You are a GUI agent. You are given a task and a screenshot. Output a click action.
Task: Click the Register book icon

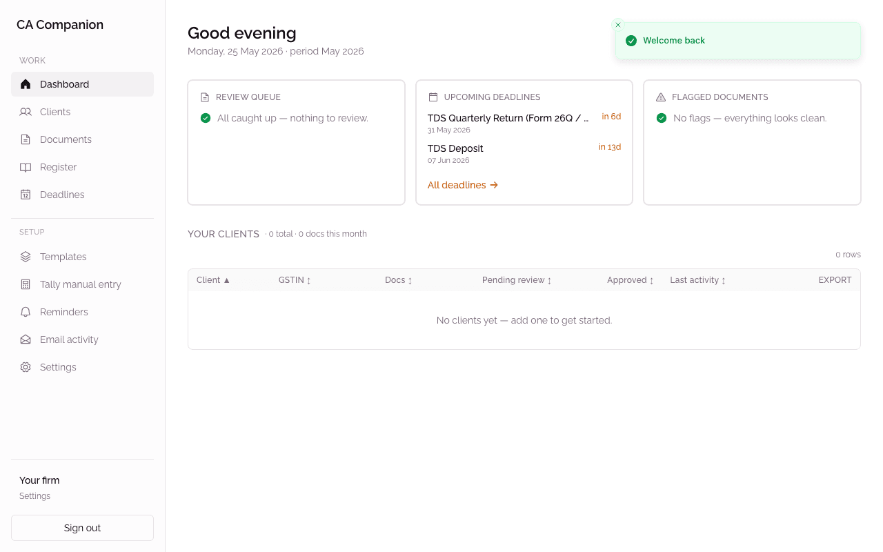click(x=26, y=167)
